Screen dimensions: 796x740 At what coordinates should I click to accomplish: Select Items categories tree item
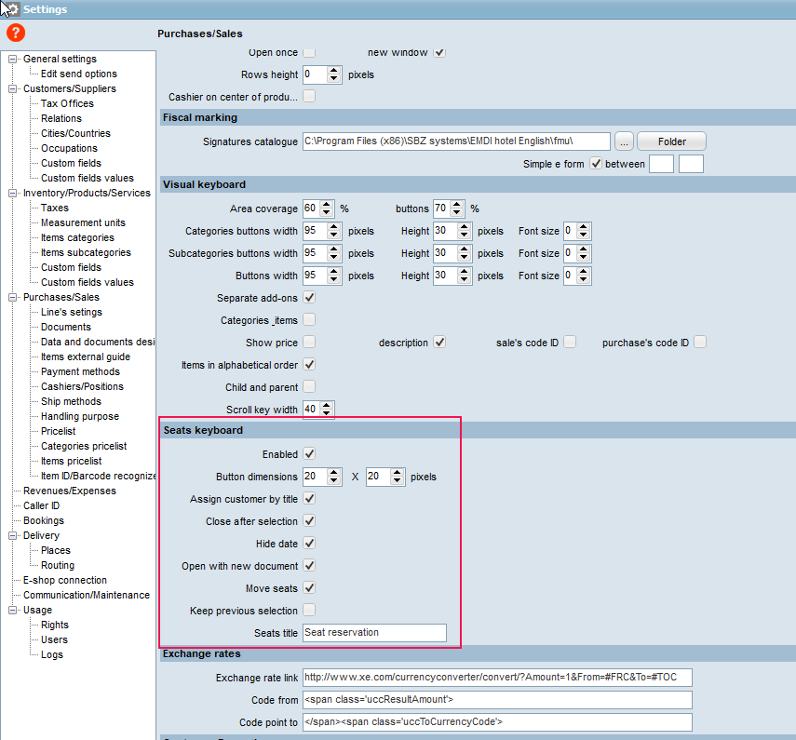77,237
